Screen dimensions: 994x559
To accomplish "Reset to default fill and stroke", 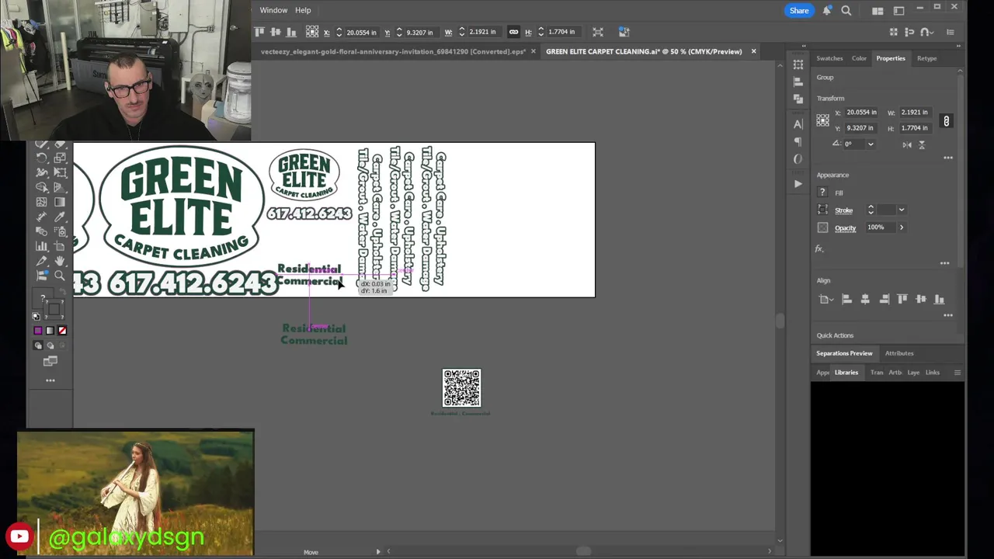I will click(36, 316).
